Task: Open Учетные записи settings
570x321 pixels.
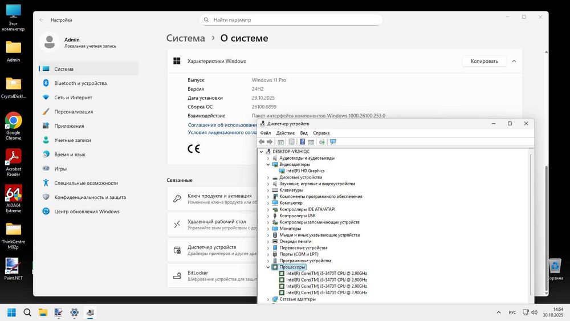Action: [x=89, y=140]
